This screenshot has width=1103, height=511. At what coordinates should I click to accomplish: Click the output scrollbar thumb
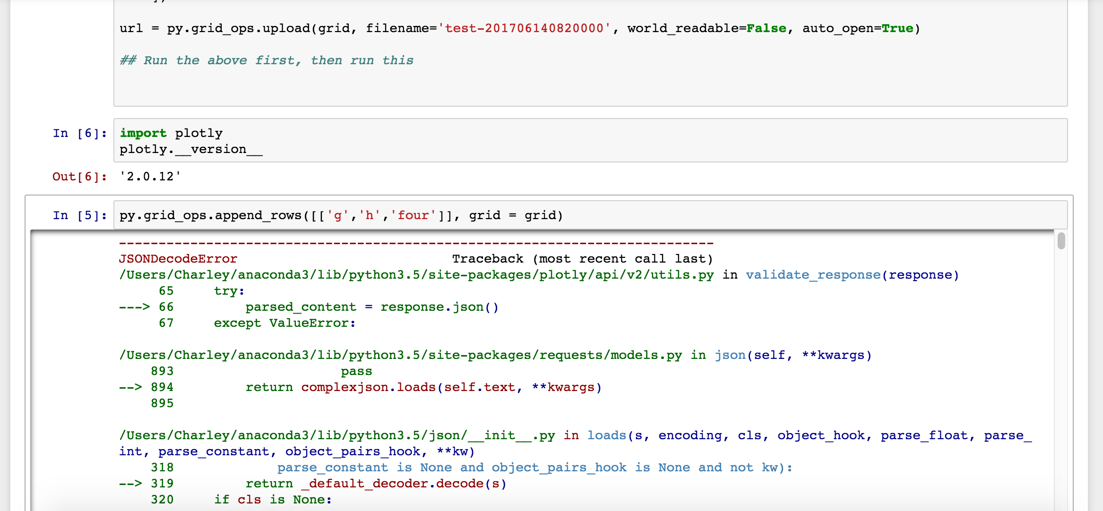(1061, 240)
